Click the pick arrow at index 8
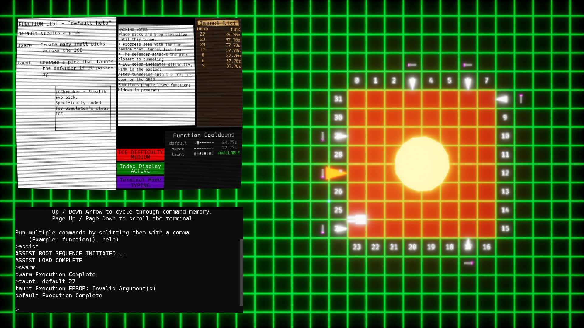This screenshot has height=328, width=584. (502, 99)
